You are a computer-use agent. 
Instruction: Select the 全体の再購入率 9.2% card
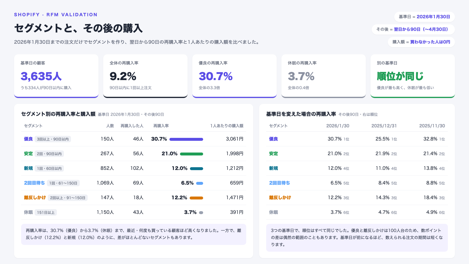click(x=145, y=76)
